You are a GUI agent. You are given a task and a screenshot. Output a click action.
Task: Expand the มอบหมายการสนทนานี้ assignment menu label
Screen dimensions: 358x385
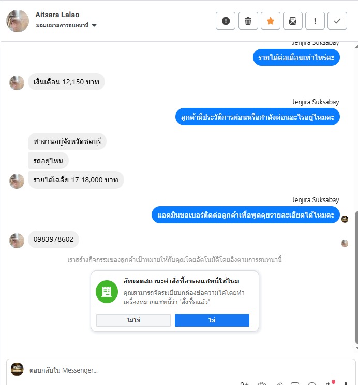[62, 25]
